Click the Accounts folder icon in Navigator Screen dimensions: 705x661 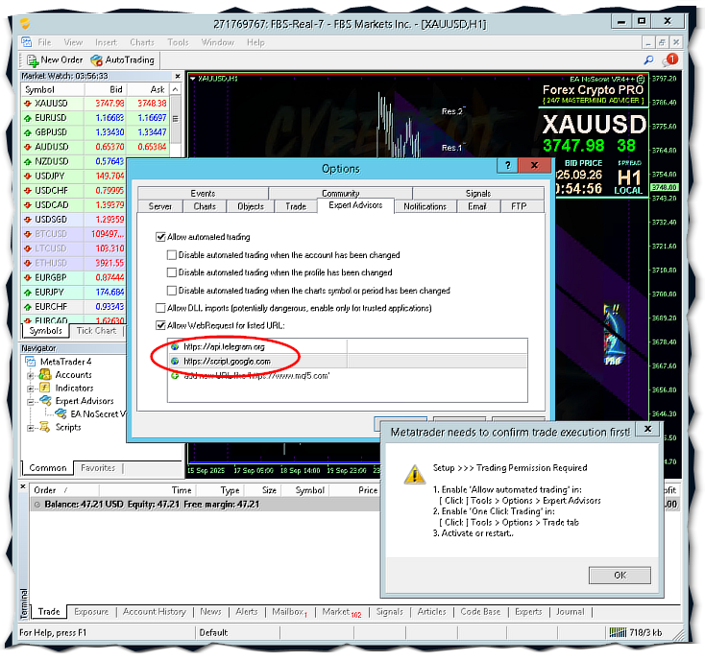45,374
